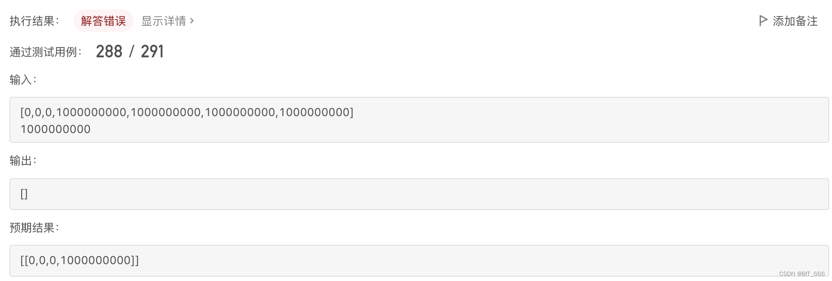Click the blank area in the output box

(x=423, y=194)
